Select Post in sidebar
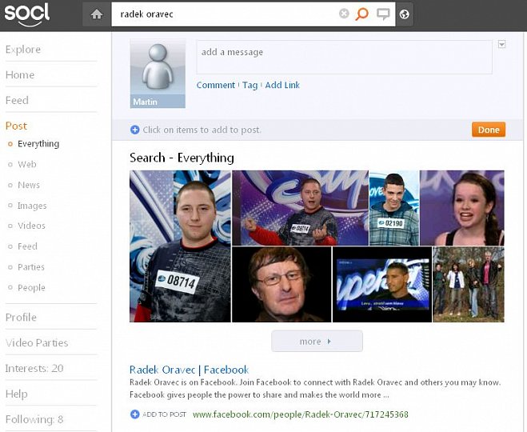 [16, 126]
